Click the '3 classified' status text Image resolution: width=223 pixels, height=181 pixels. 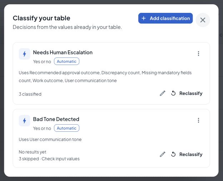30,94
